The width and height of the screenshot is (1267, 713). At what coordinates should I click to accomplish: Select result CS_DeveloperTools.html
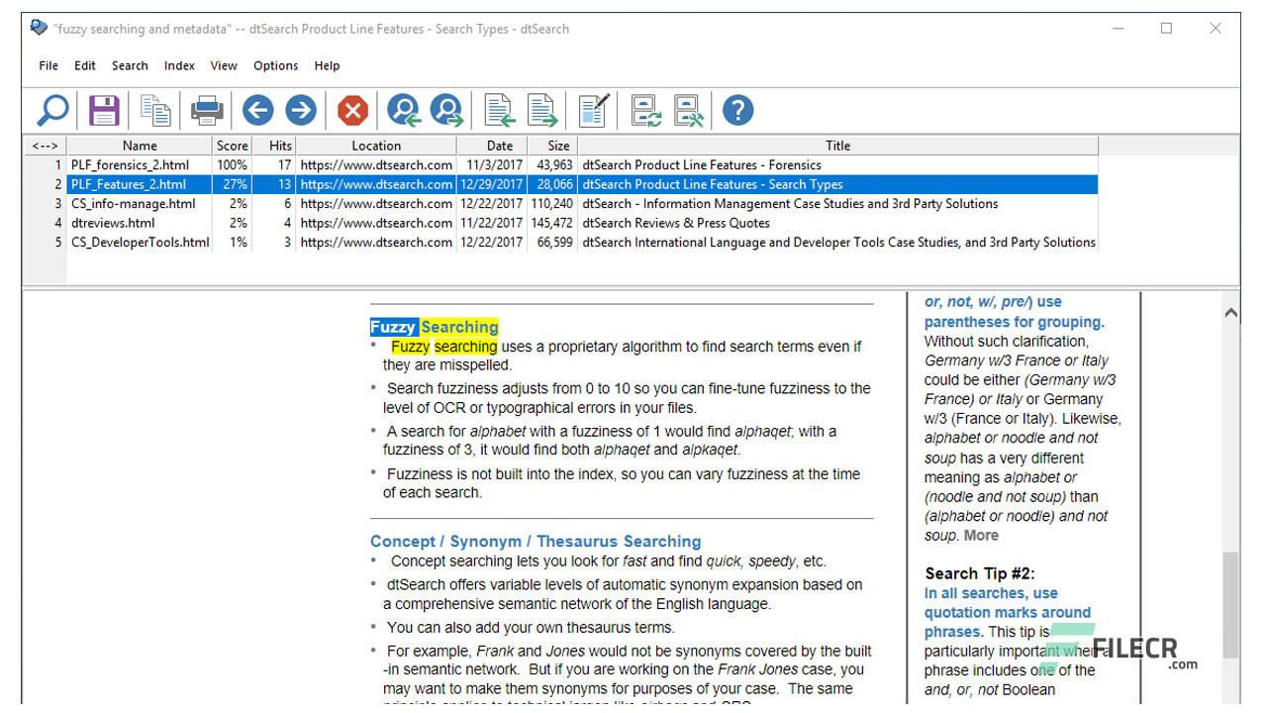coord(140,243)
